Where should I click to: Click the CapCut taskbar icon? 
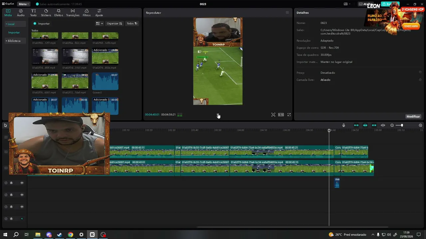[92, 235]
